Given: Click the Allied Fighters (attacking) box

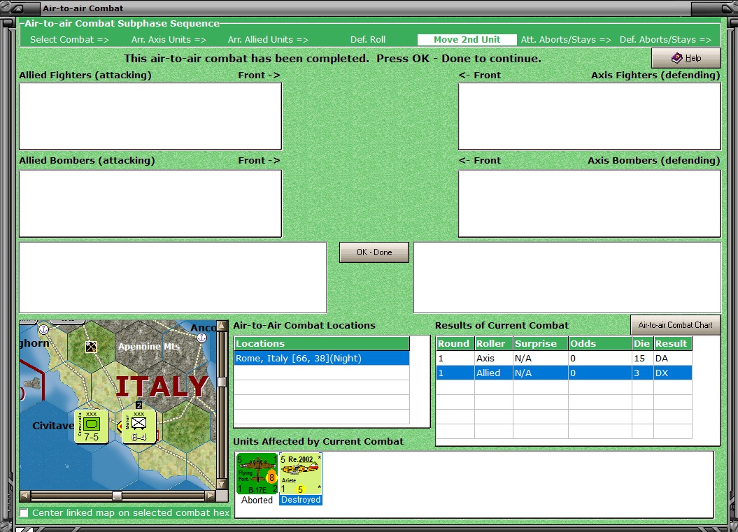Looking at the screenshot, I should tap(150, 117).
